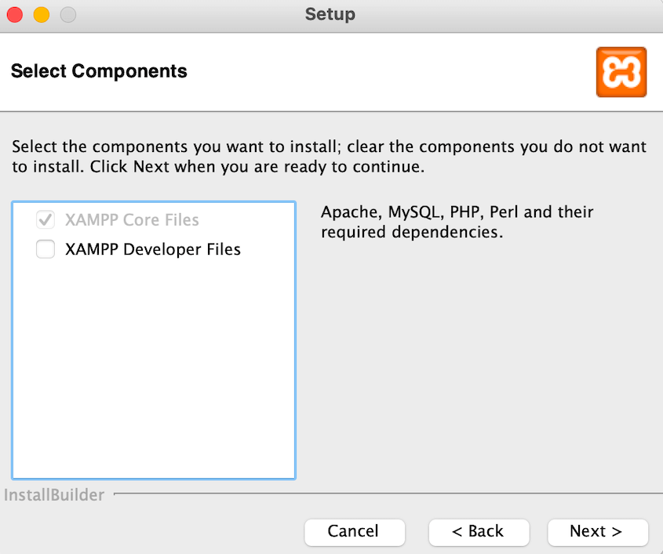Click the InstallBuilder branding label

click(54, 495)
